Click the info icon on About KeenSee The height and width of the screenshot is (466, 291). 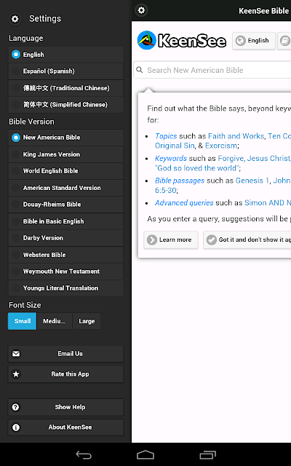(16, 427)
